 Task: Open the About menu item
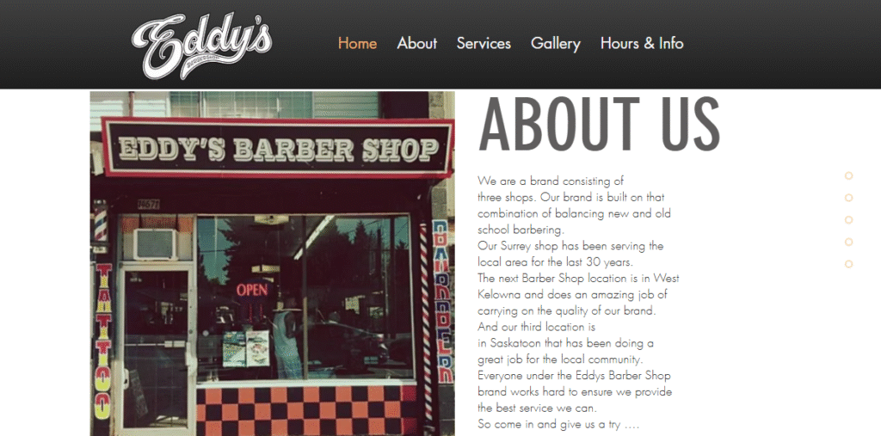[x=417, y=43]
